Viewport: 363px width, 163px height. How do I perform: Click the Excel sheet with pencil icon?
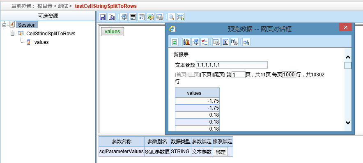pyautogui.click(x=150, y=17)
